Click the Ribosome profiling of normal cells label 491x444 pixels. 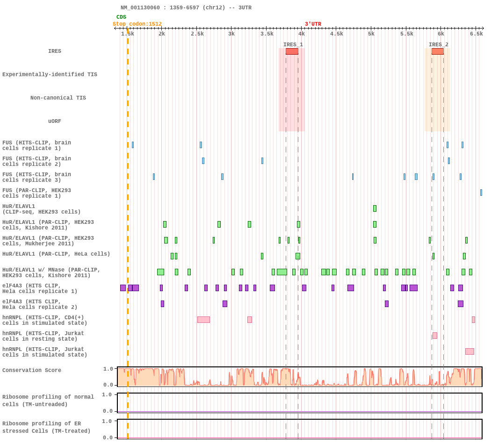coord(48,401)
